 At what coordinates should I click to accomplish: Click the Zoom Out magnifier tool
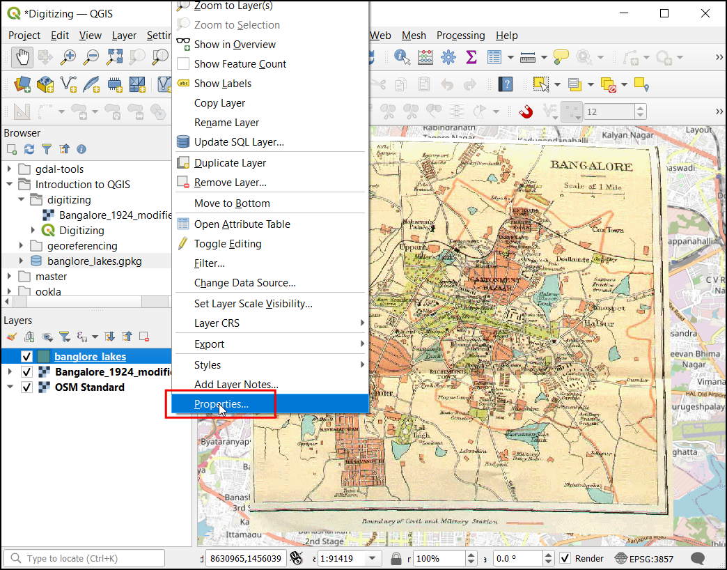[x=91, y=58]
